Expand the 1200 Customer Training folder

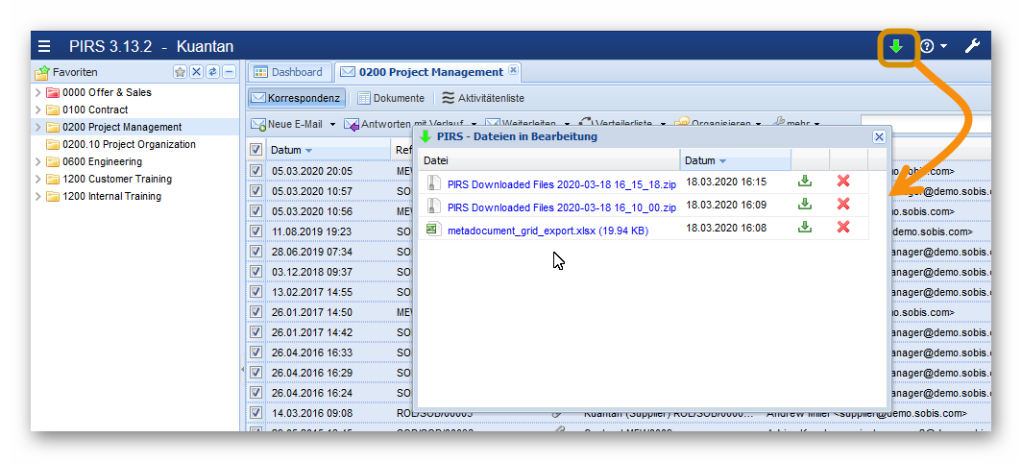pos(37,179)
